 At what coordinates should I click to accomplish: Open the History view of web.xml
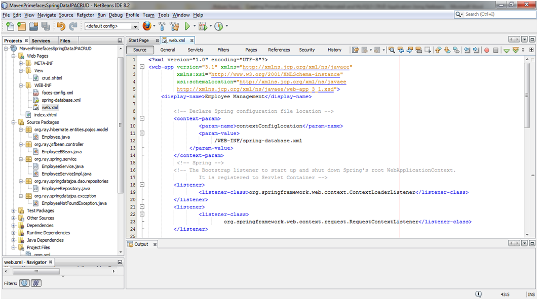(334, 50)
